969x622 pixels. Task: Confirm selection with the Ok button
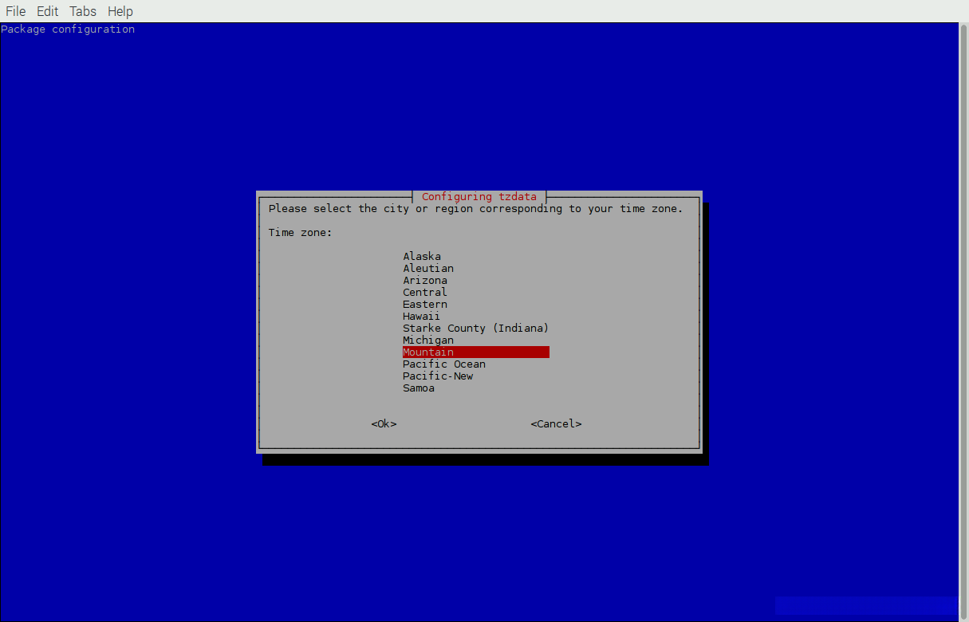[x=384, y=424]
